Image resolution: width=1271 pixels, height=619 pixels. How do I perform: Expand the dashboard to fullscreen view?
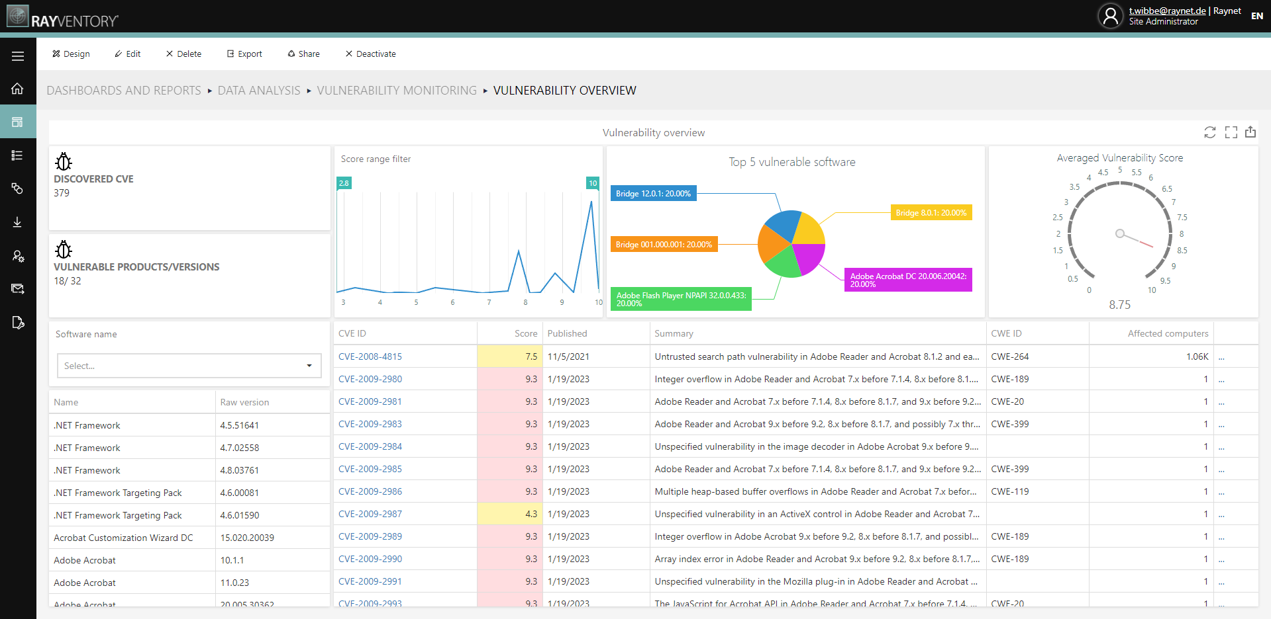click(x=1231, y=132)
